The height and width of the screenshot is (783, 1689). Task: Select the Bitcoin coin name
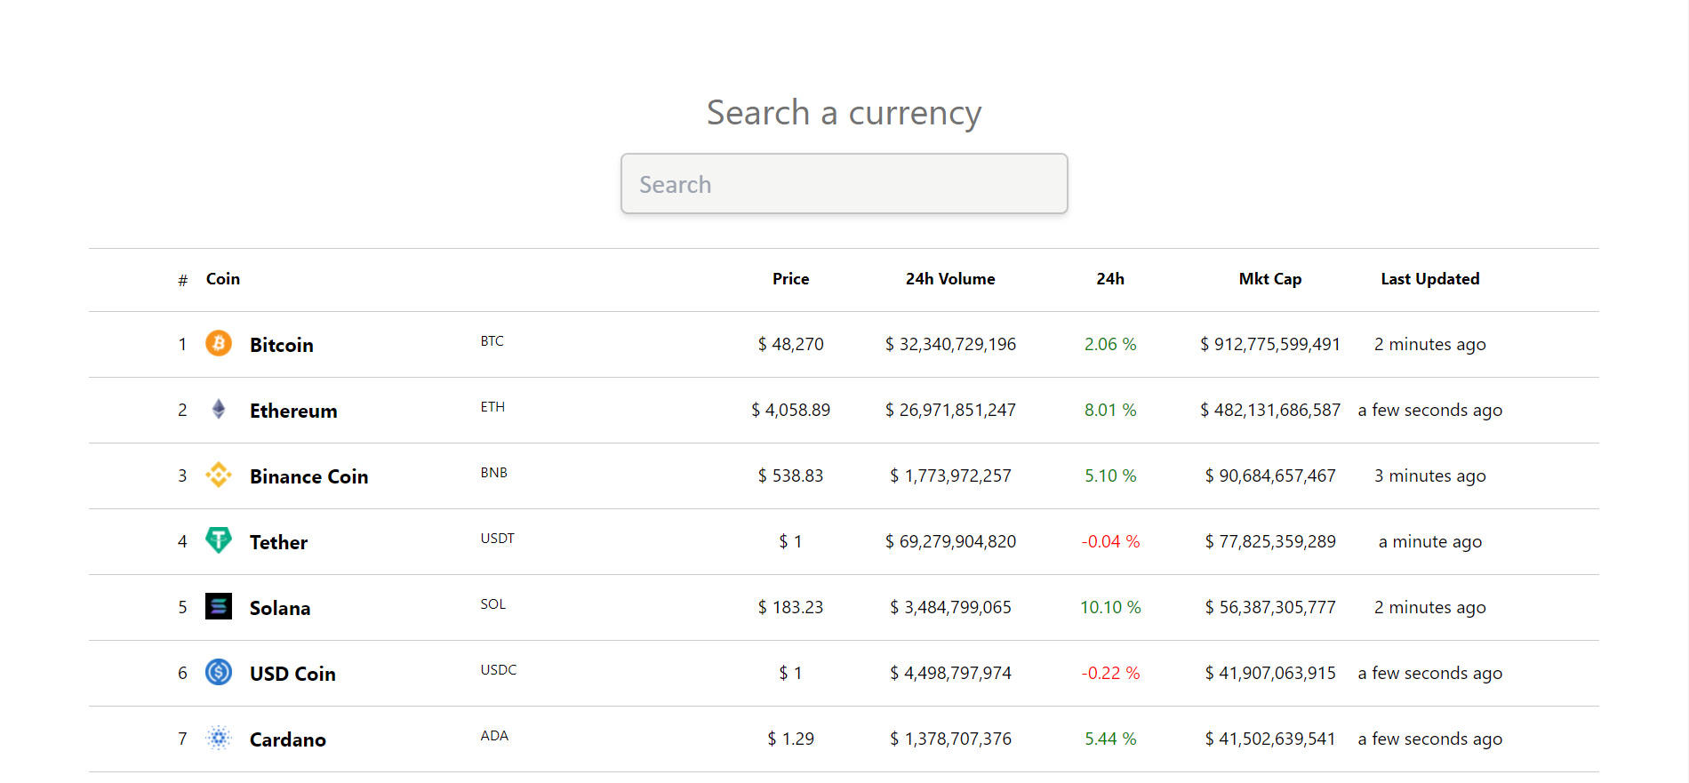(282, 345)
